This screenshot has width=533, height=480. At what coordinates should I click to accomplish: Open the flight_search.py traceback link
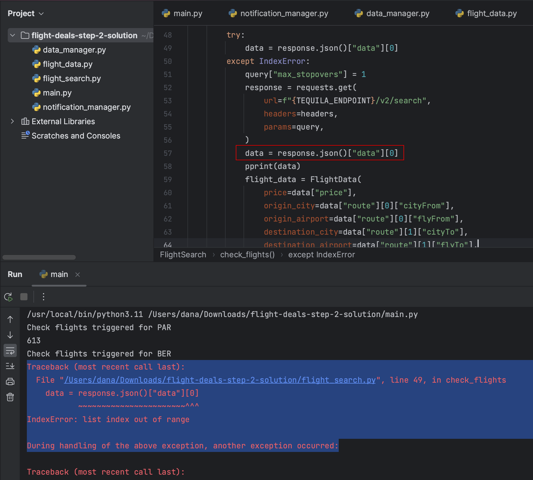click(220, 380)
